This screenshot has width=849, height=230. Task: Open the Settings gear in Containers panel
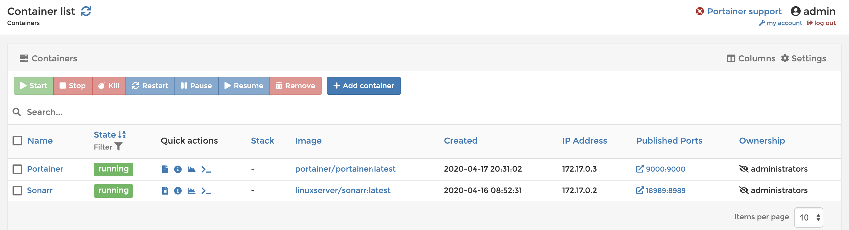(803, 58)
